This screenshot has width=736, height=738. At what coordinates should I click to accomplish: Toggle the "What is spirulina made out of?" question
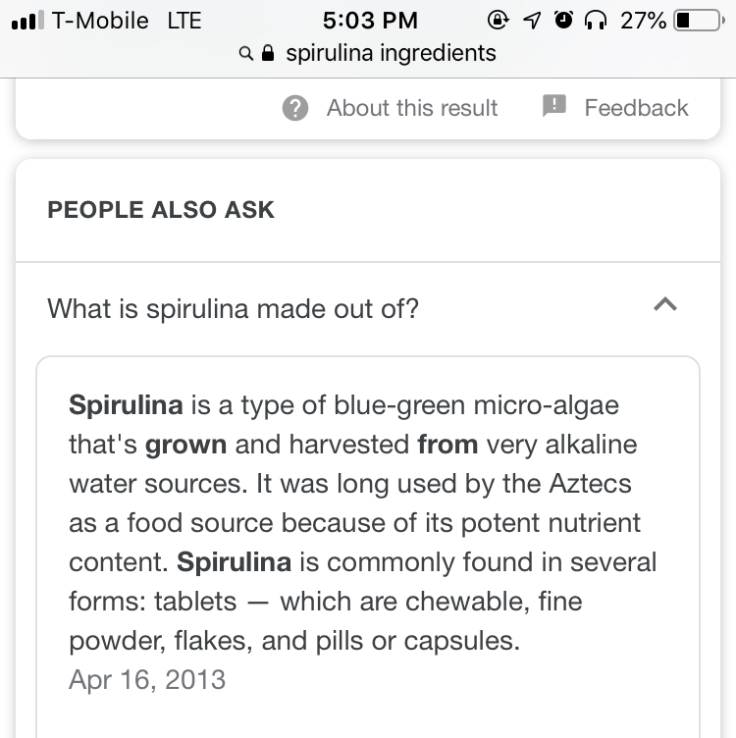234,309
